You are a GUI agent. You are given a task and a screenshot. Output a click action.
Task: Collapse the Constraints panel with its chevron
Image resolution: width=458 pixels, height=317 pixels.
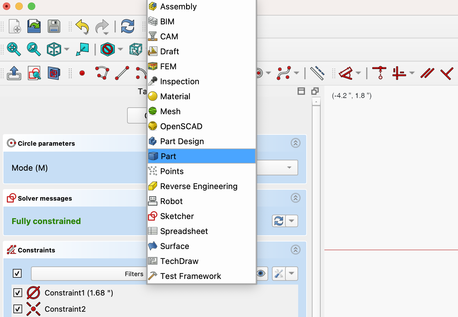[x=295, y=250]
